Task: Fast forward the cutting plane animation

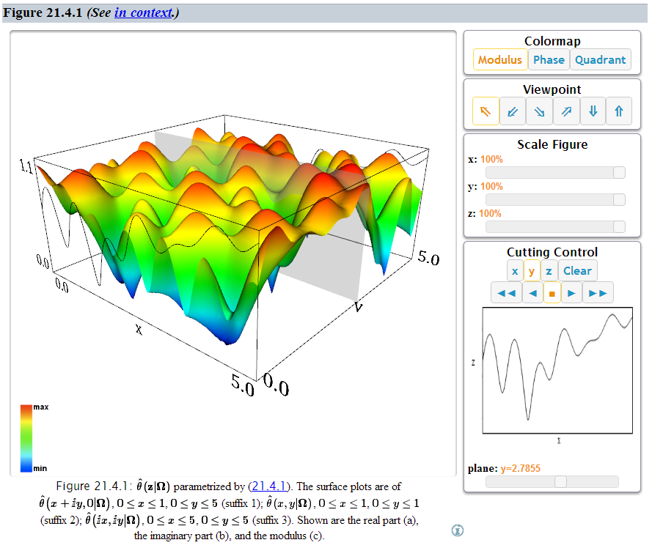Action: click(598, 293)
